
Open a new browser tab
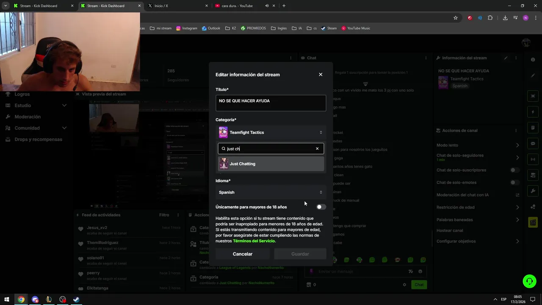pos(284,6)
